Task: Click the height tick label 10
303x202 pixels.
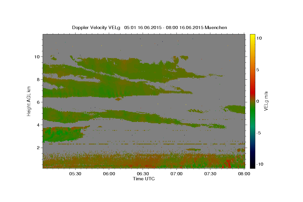Action: (x=37, y=57)
